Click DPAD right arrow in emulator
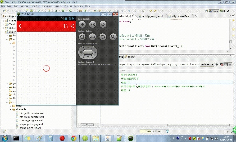This screenshot has height=142, width=236. click(x=95, y=52)
